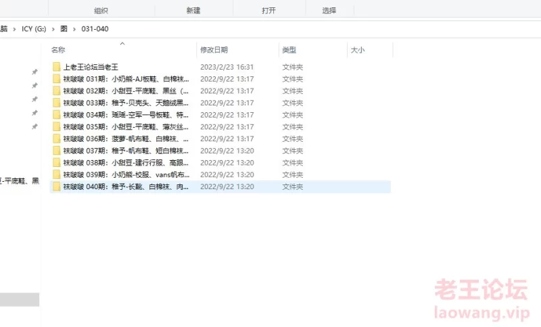
Task: Select folder name 袜啵啵 037期 稚予-帆布鞋
Action: pos(126,151)
